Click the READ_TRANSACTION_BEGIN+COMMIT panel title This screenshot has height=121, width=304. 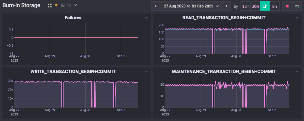(x=224, y=18)
